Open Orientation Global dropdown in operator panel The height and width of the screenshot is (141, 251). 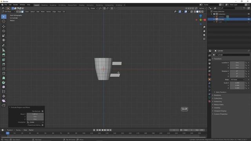click(x=35, y=122)
